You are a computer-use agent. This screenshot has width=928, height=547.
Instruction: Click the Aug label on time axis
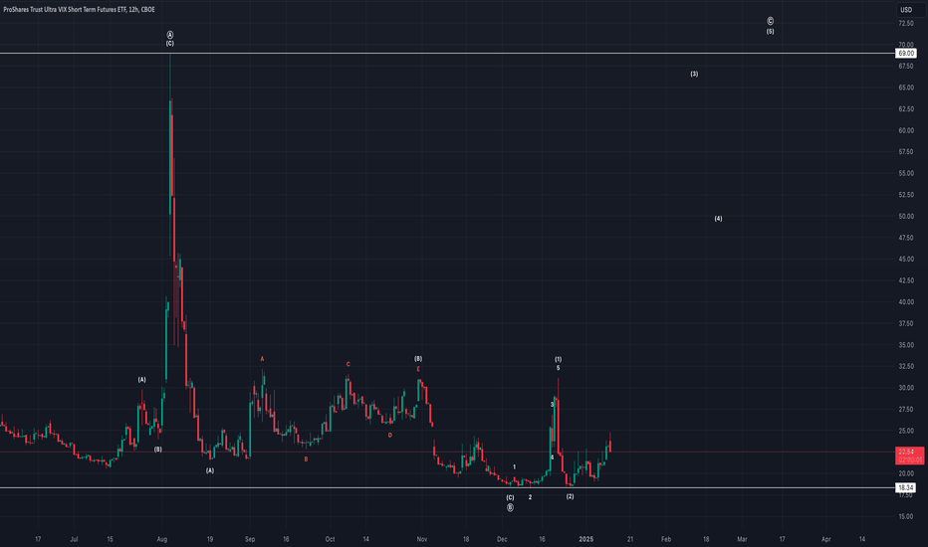(x=162, y=539)
